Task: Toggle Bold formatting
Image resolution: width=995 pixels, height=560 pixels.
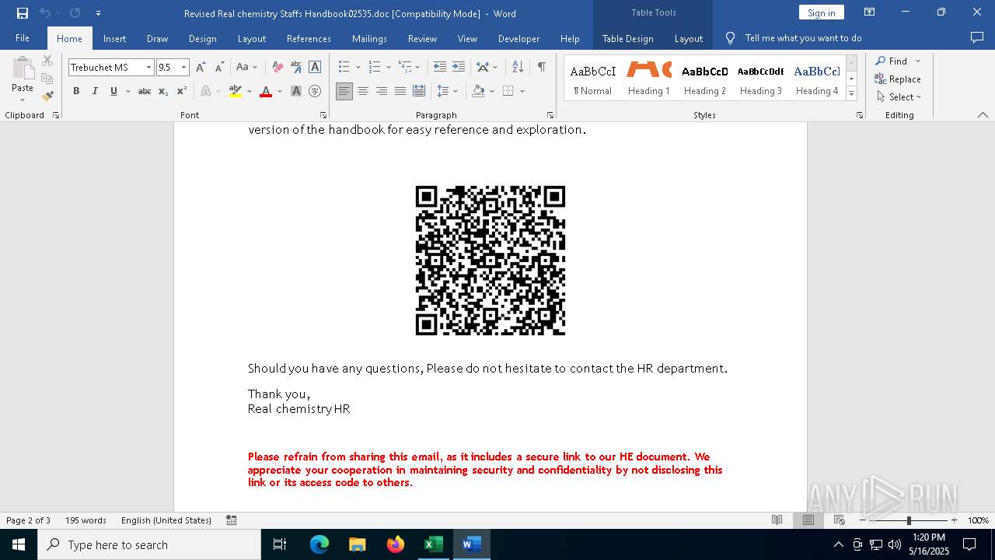Action: pos(76,91)
